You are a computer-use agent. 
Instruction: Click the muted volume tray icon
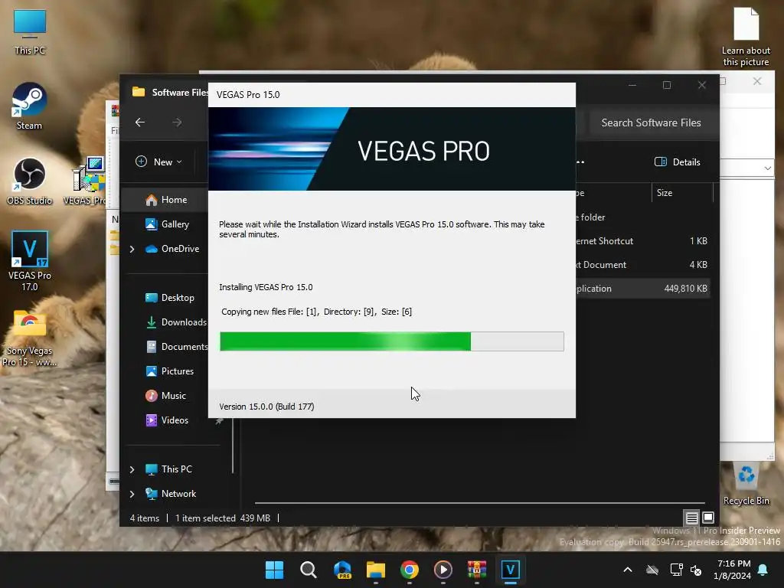(695, 570)
